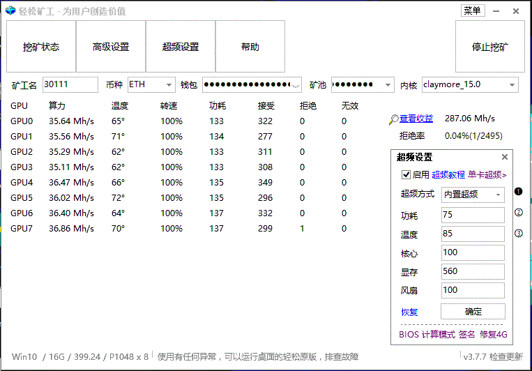The image size is (532, 371).
Task: Open the 超频教程 tutorial link
Action: coord(448,175)
